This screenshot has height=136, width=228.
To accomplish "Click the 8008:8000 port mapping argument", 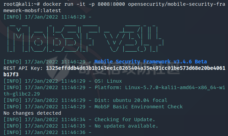I will (111, 4).
